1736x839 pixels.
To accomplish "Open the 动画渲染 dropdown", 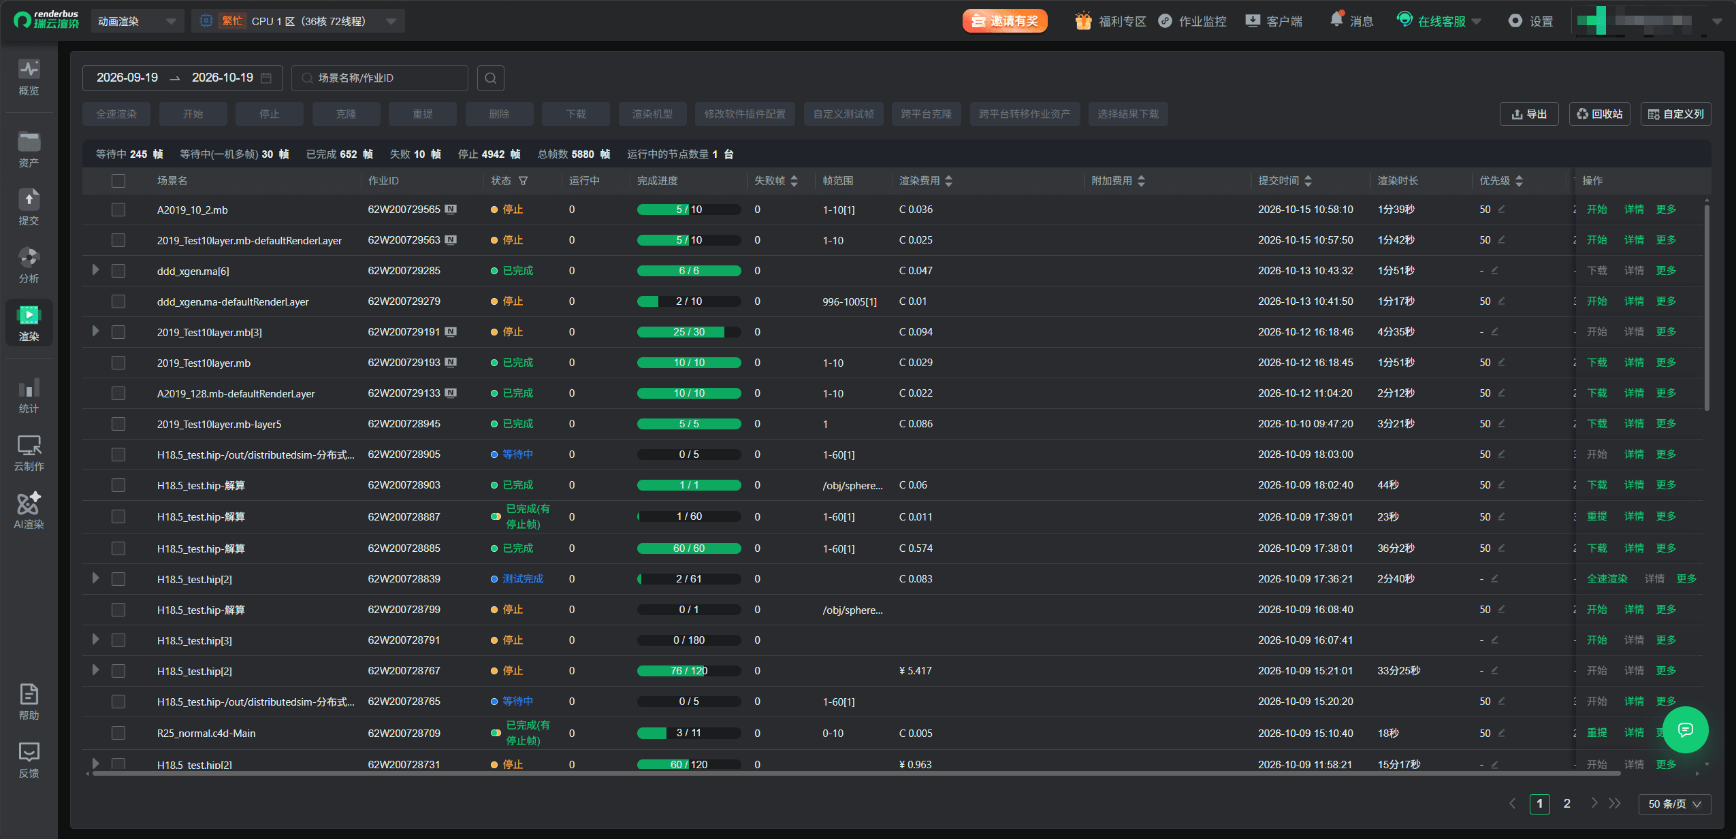I will [x=137, y=21].
